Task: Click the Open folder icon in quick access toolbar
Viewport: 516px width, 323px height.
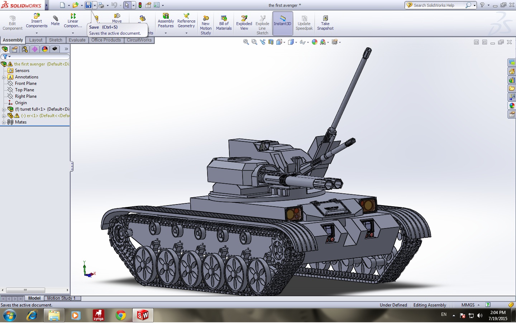Action: pos(75,5)
